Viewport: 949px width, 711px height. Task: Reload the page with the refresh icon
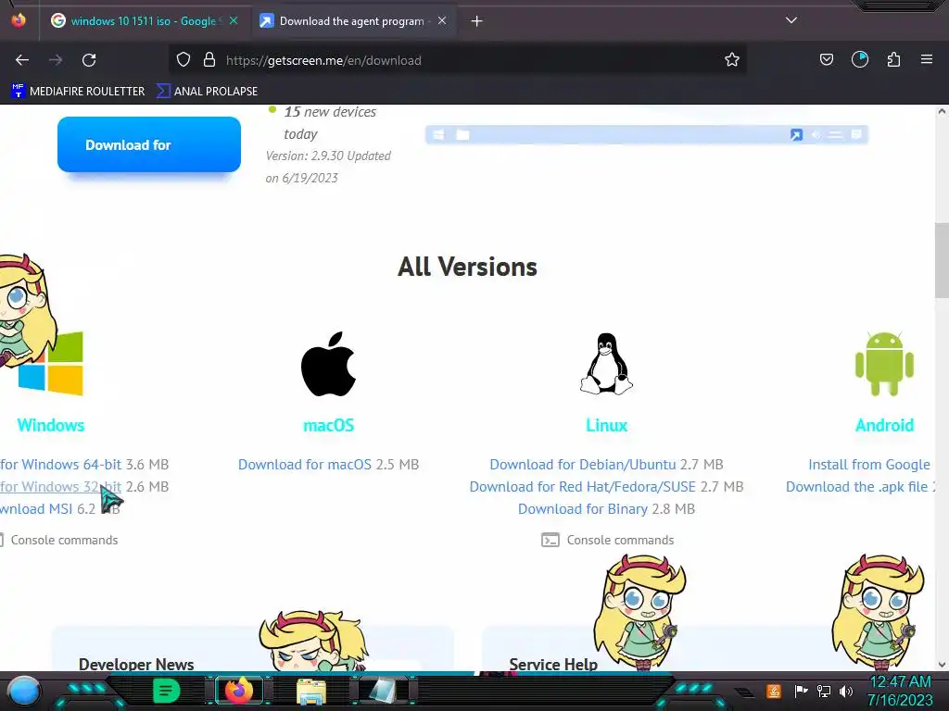point(89,60)
